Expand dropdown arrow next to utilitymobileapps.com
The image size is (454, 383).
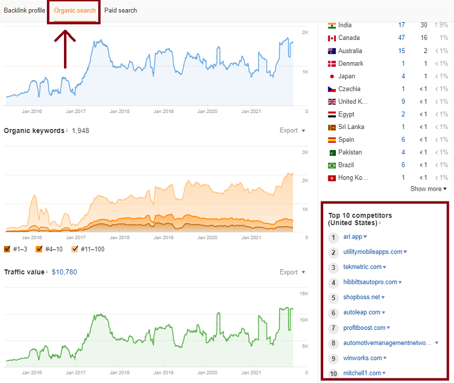coord(405,252)
